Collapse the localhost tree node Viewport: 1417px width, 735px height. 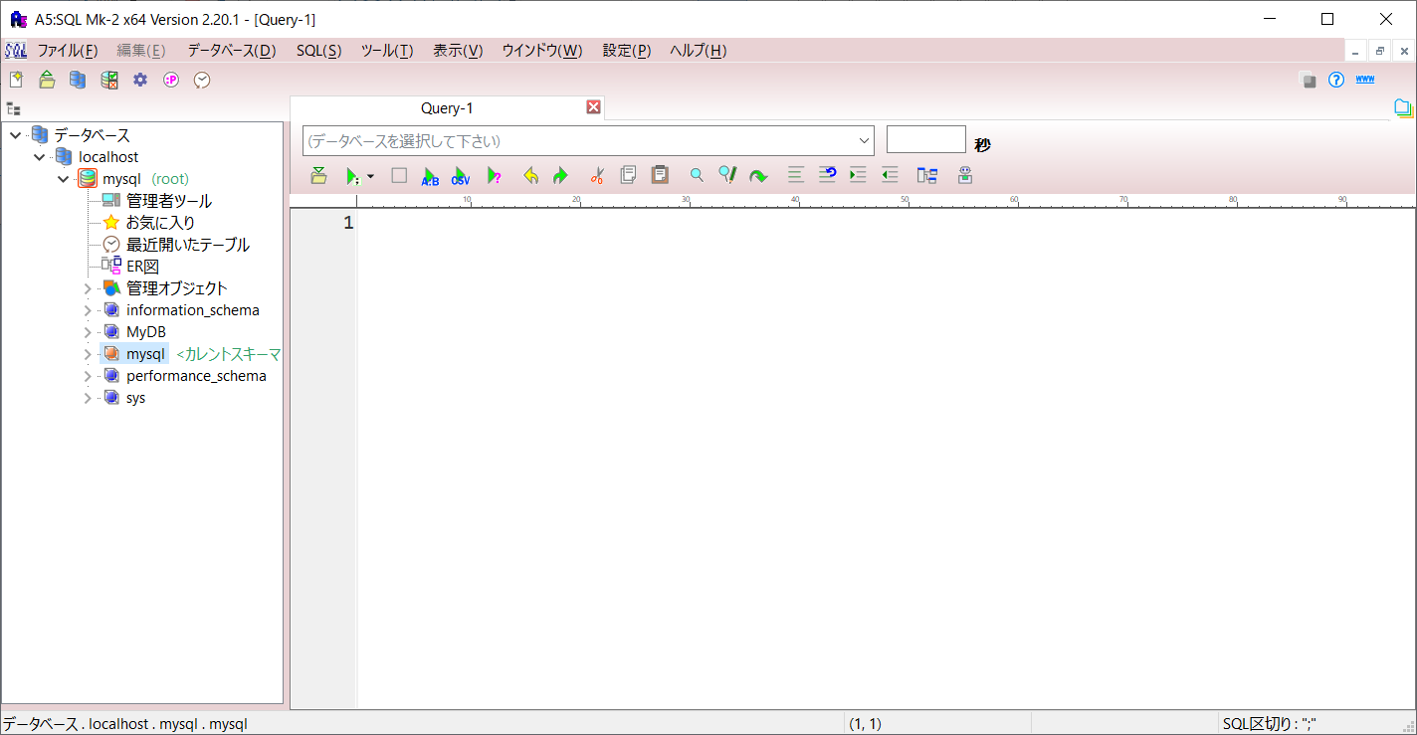tap(40, 157)
